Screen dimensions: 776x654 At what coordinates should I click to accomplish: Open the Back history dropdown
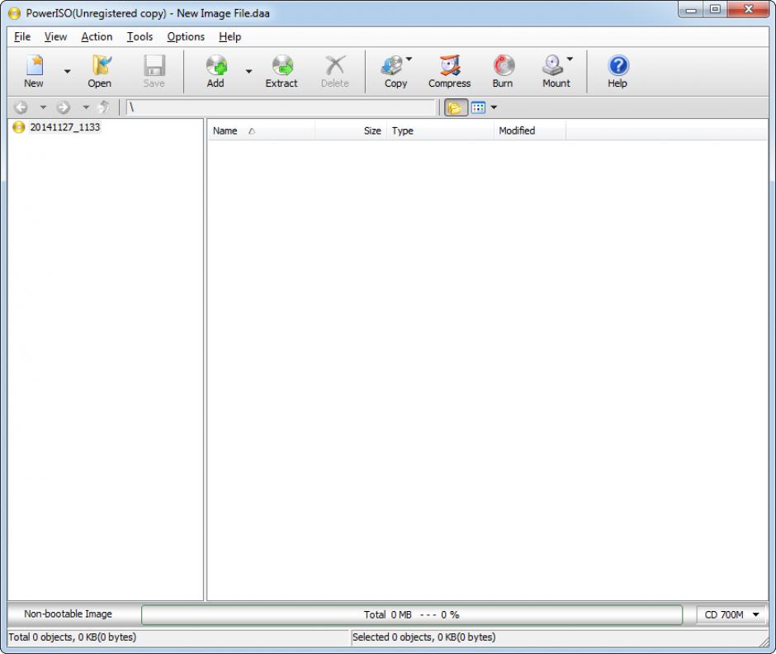point(43,107)
